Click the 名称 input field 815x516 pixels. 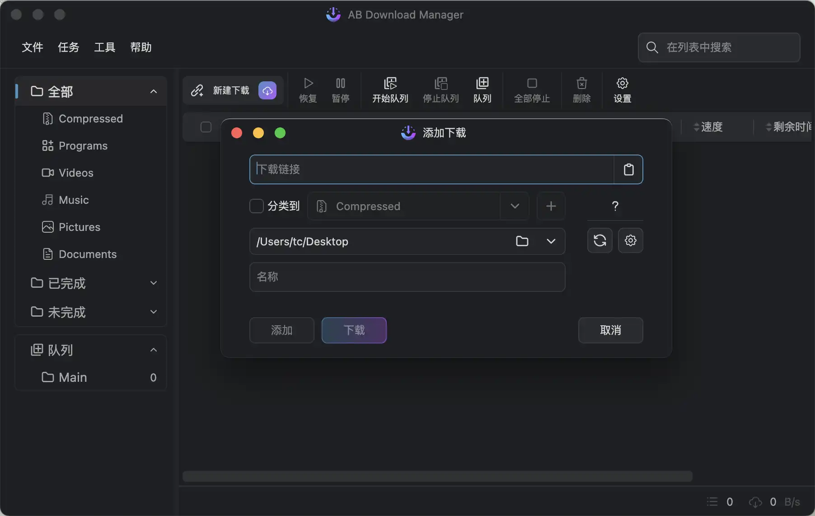[407, 277]
